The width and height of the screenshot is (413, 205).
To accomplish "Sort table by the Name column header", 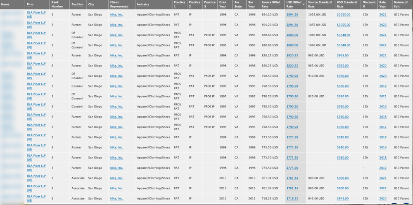I will coord(5,5).
